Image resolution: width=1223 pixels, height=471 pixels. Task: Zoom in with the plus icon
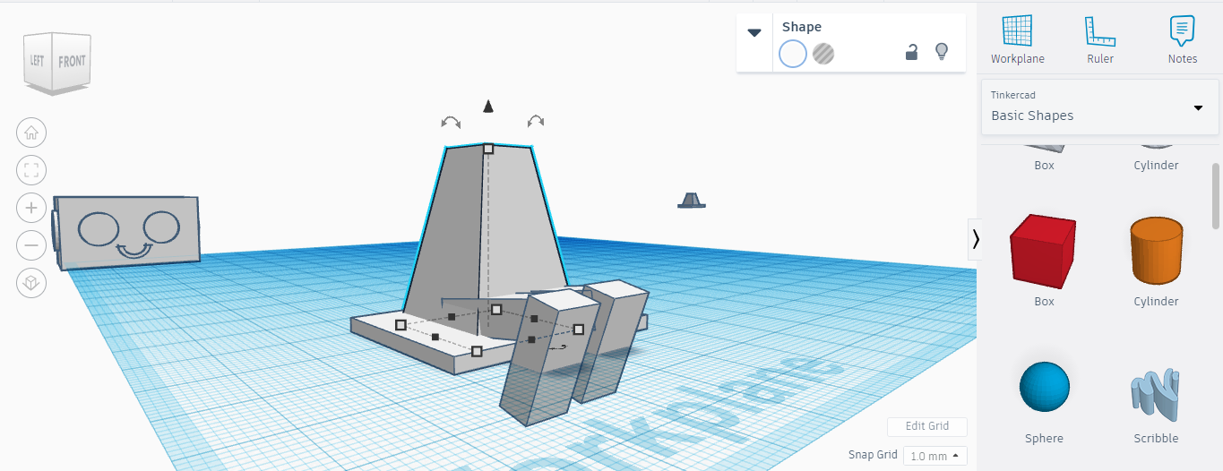[31, 208]
